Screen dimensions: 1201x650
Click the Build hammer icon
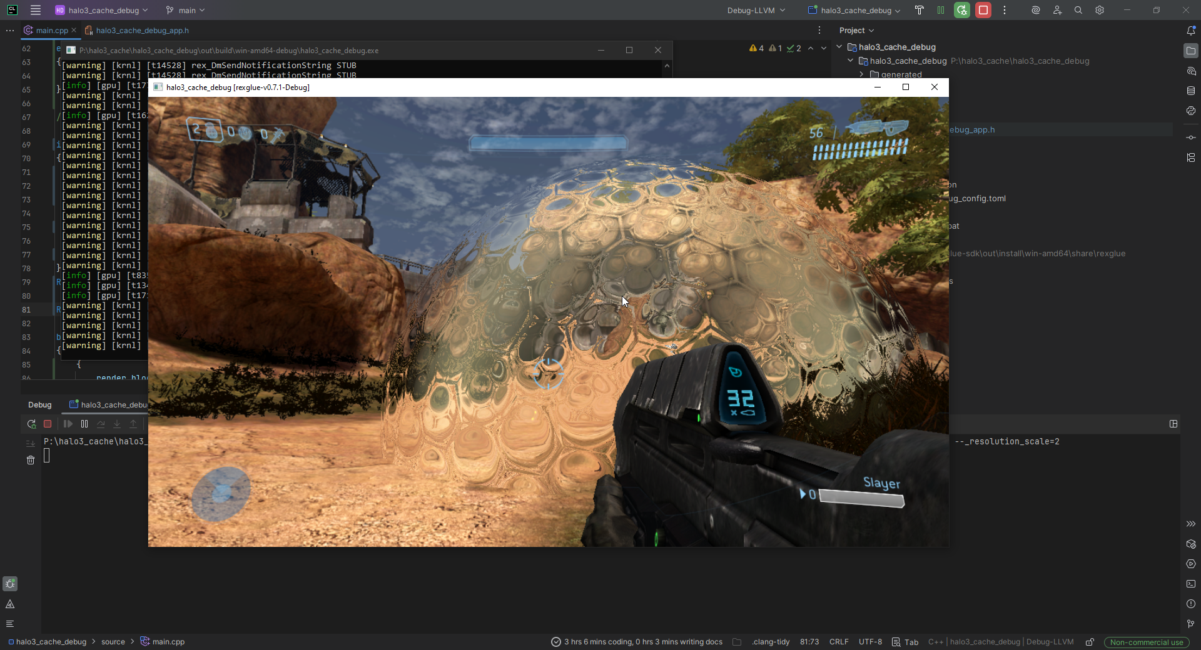point(920,10)
